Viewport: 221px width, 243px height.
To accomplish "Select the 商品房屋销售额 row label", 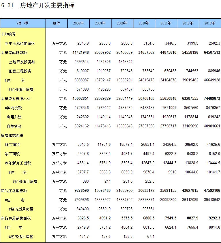I will pyautogui.click(x=14, y=191).
